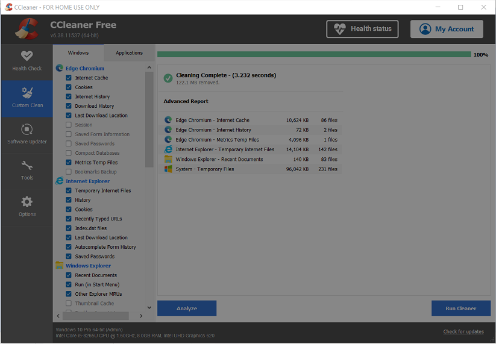This screenshot has width=496, height=344.
Task: Click the green cleaning progress bar
Action: point(314,54)
